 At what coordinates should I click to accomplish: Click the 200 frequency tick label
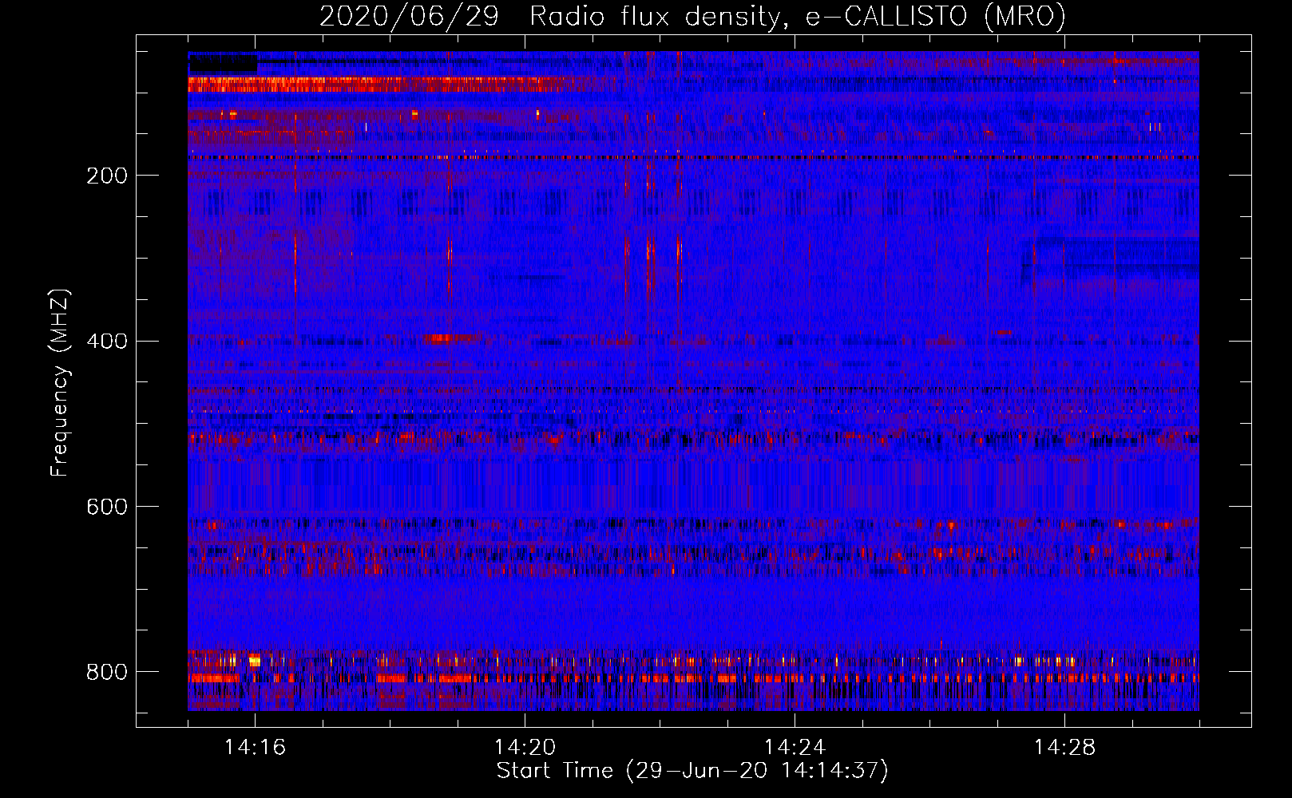(x=106, y=176)
